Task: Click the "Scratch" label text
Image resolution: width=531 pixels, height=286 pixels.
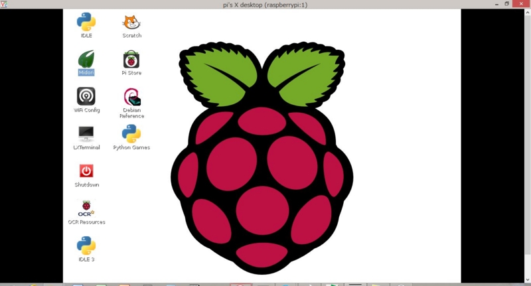Action: pyautogui.click(x=131, y=35)
